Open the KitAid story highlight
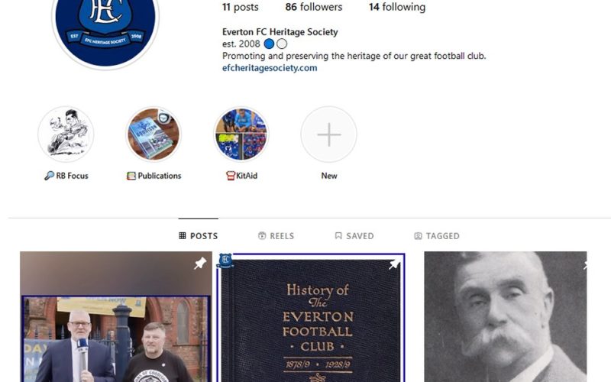Screen dimensions: 611x382 [x=241, y=134]
